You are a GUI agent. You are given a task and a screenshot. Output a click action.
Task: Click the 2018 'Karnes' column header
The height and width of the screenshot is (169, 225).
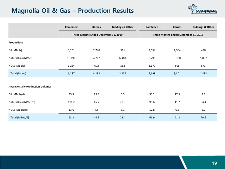click(177, 27)
